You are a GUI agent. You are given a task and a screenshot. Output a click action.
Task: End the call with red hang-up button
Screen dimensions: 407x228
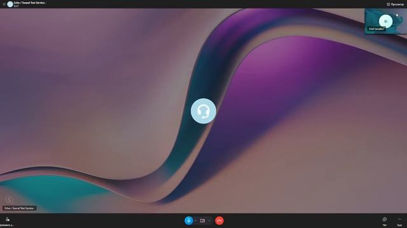tap(219, 220)
